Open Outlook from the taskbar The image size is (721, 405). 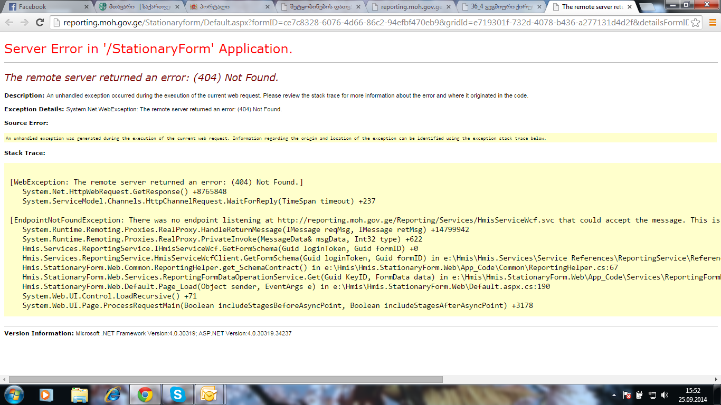pos(209,394)
